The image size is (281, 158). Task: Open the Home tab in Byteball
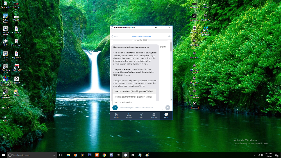click(116, 116)
